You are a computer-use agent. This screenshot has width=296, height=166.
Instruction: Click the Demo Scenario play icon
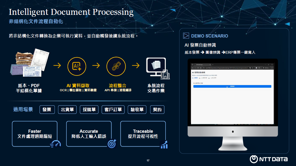coord(186,36)
